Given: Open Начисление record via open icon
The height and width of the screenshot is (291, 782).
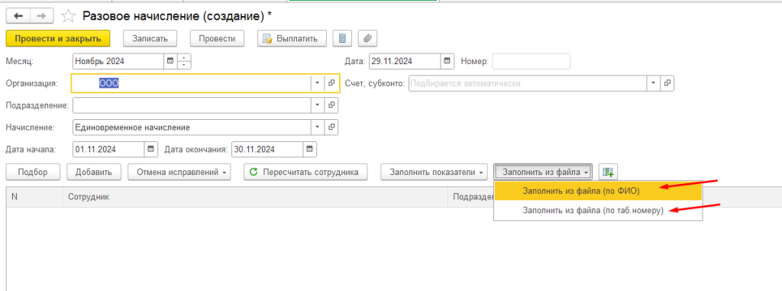Looking at the screenshot, I should click(x=331, y=128).
